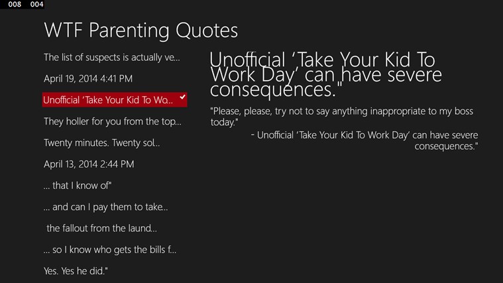This screenshot has width=503, height=283.
Task: Select 'Unofficial Take Your Kid To Wo..' list item
Action: [x=107, y=100]
